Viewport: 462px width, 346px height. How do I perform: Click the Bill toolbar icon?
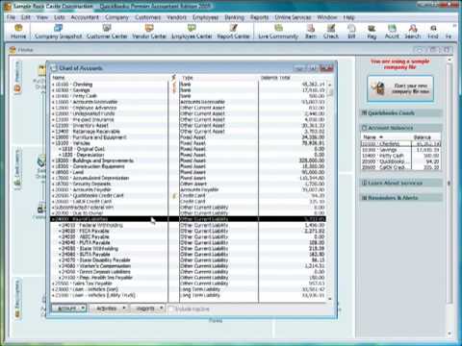click(351, 32)
